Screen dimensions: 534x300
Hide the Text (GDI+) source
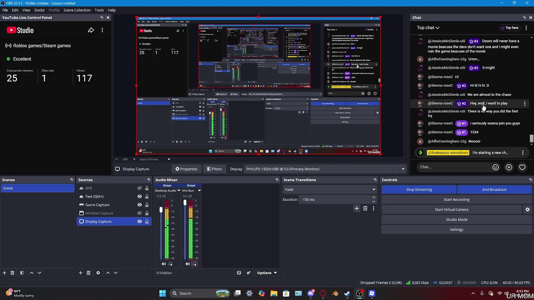[140, 197]
